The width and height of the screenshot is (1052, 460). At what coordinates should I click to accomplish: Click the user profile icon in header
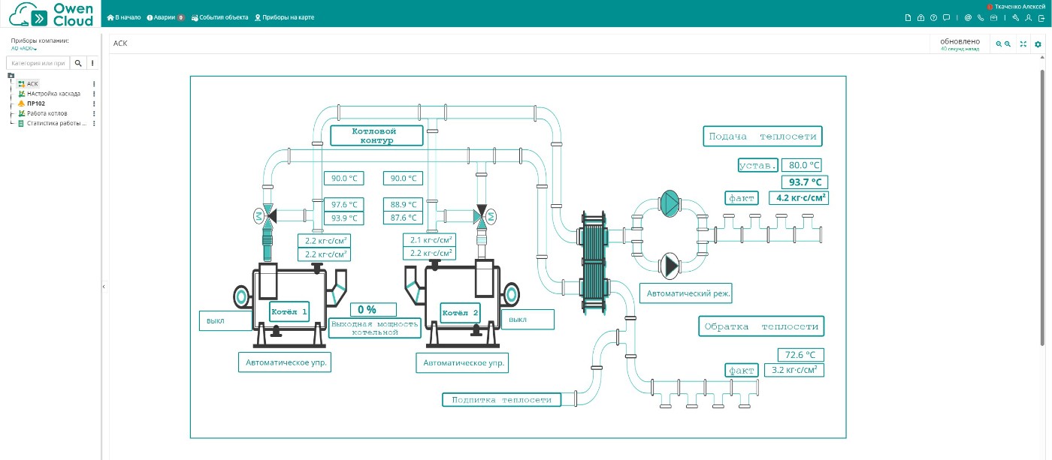(x=1028, y=17)
